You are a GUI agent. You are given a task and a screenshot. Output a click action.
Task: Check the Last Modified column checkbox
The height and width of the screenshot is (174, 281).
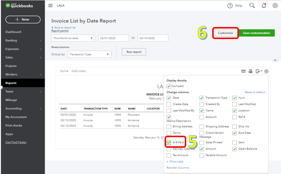(x=235, y=104)
